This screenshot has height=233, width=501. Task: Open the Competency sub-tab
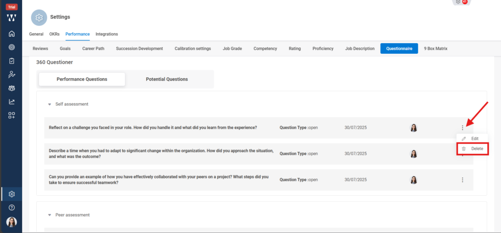point(265,48)
